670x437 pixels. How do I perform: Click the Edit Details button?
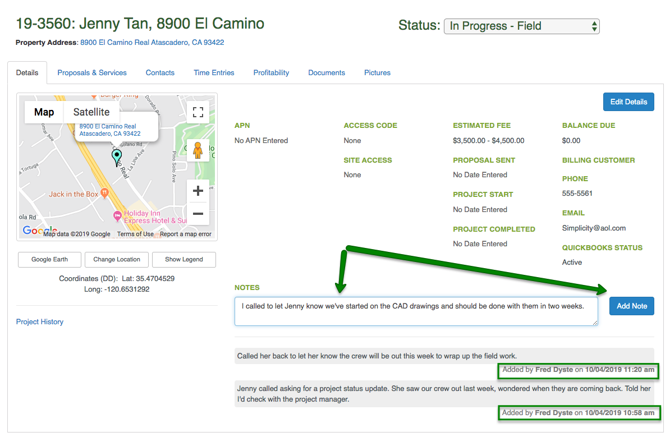628,102
